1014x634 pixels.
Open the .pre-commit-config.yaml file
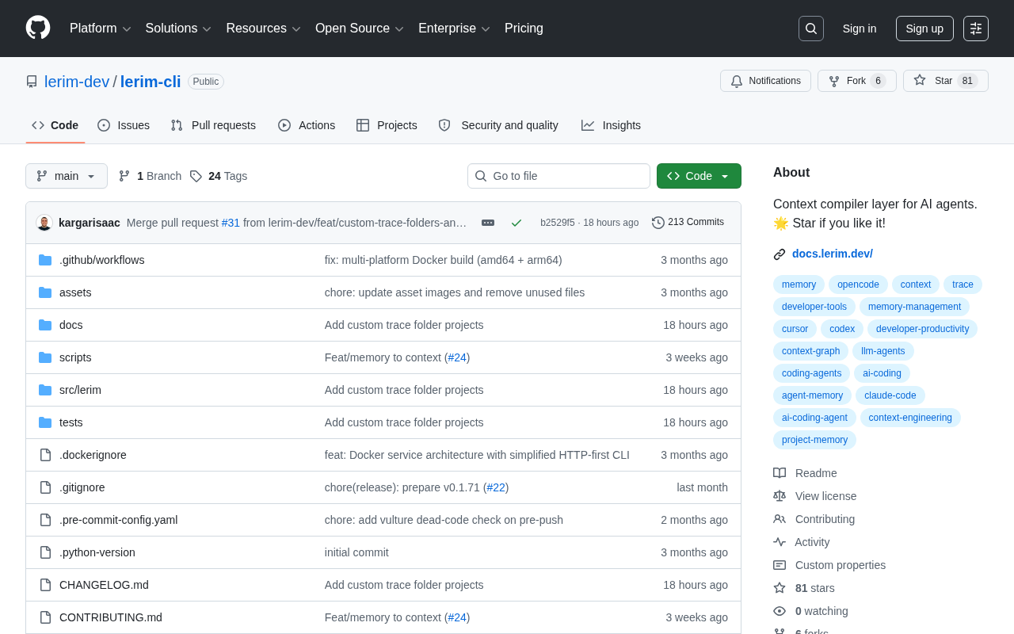(x=119, y=520)
